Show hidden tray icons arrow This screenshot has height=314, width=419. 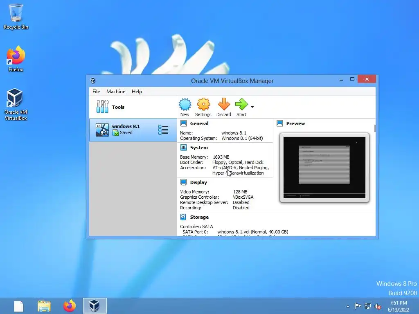(348, 306)
